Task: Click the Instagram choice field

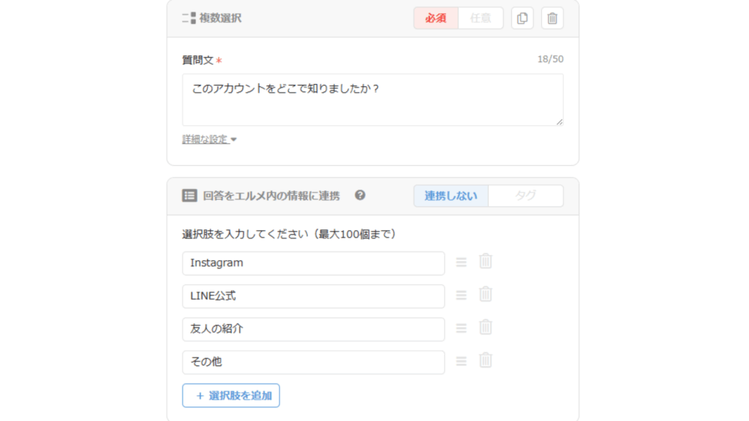Action: (x=313, y=263)
